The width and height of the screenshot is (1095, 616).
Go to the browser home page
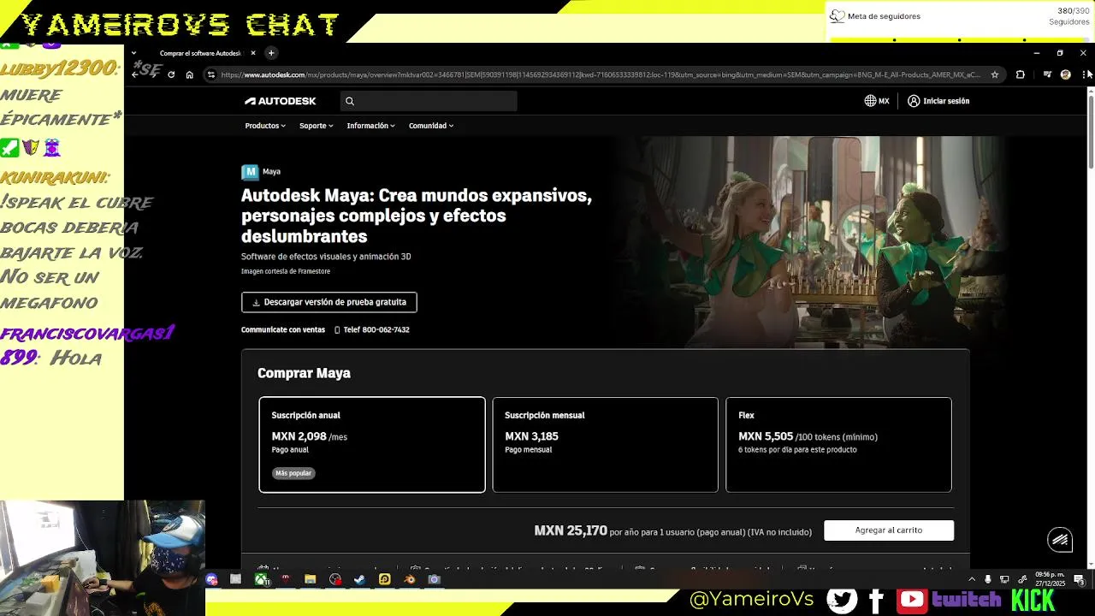pos(189,74)
